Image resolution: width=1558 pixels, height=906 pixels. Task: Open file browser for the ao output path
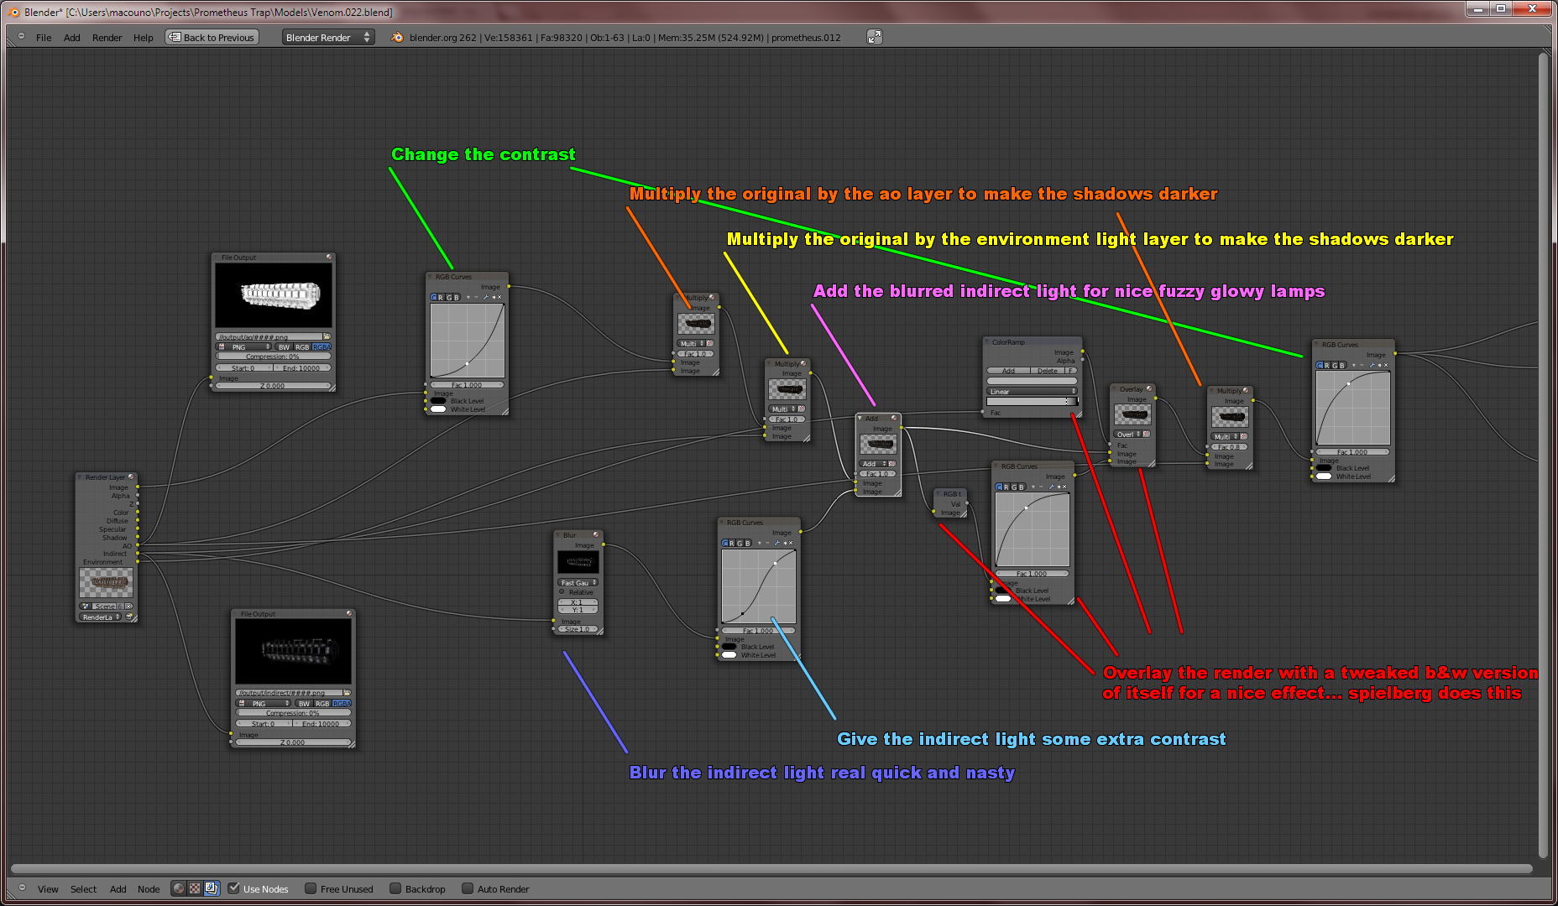(327, 337)
